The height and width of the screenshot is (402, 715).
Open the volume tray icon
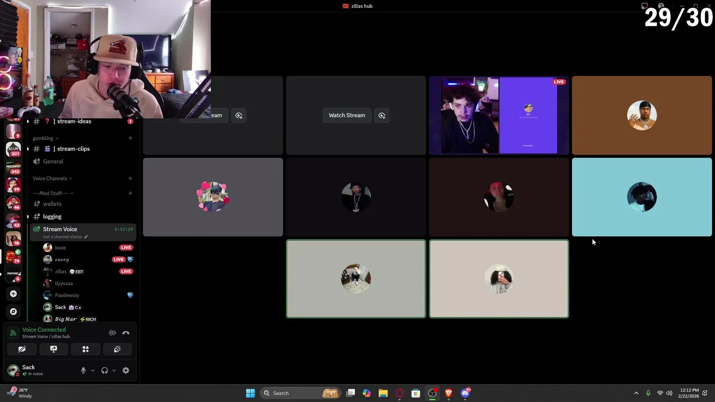pos(669,393)
